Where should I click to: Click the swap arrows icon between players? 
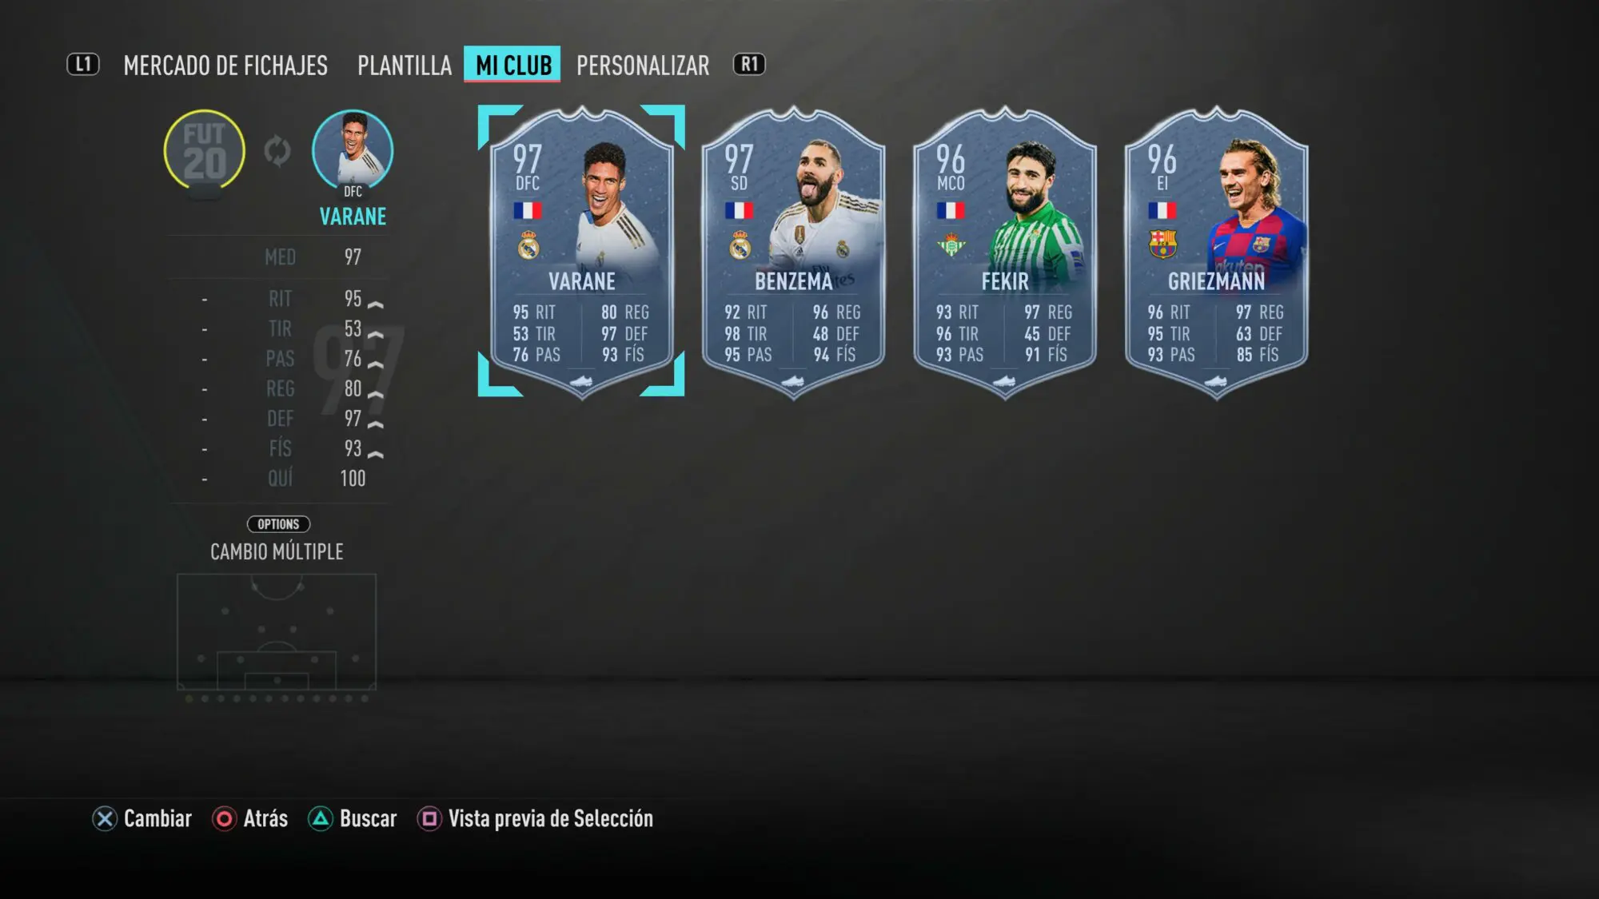pyautogui.click(x=277, y=151)
